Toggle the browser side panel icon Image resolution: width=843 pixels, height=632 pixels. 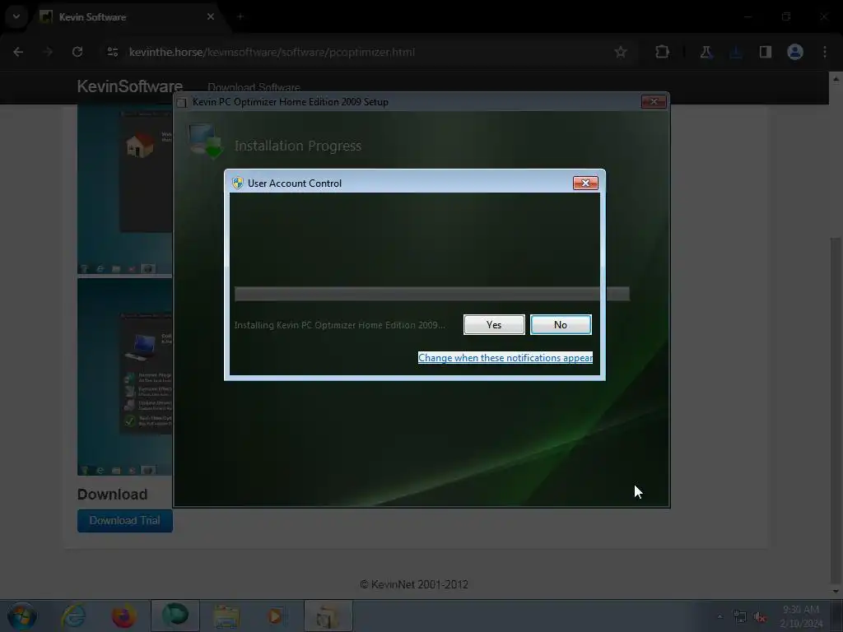click(765, 52)
